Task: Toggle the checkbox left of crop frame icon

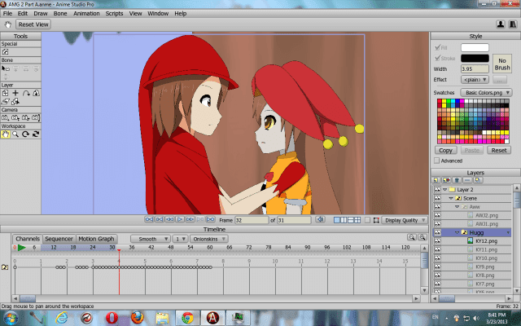Action: pos(367,220)
